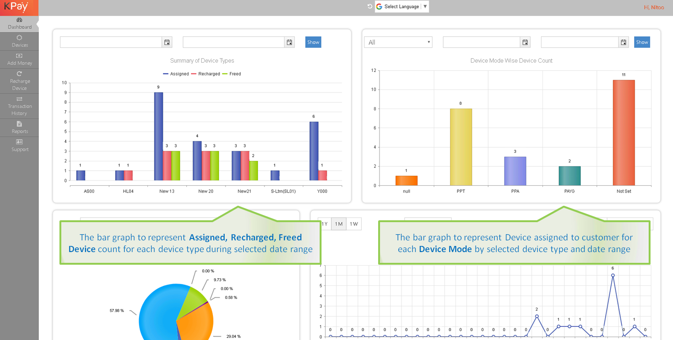Click the Google logo in language widget
Screen dimensions: 673x340
379,7
